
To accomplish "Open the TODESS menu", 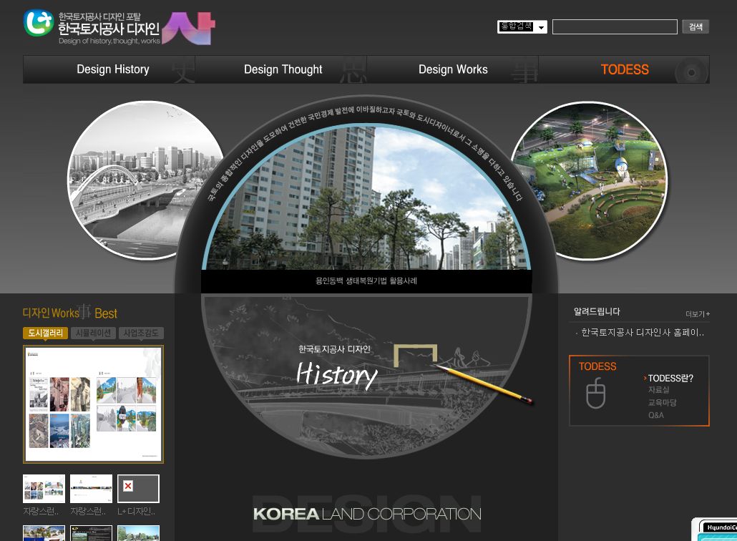I will click(x=625, y=69).
